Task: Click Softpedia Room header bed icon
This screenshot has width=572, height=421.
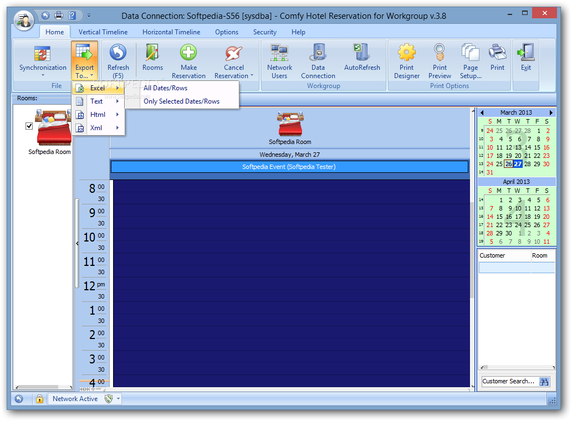Action: coord(290,124)
